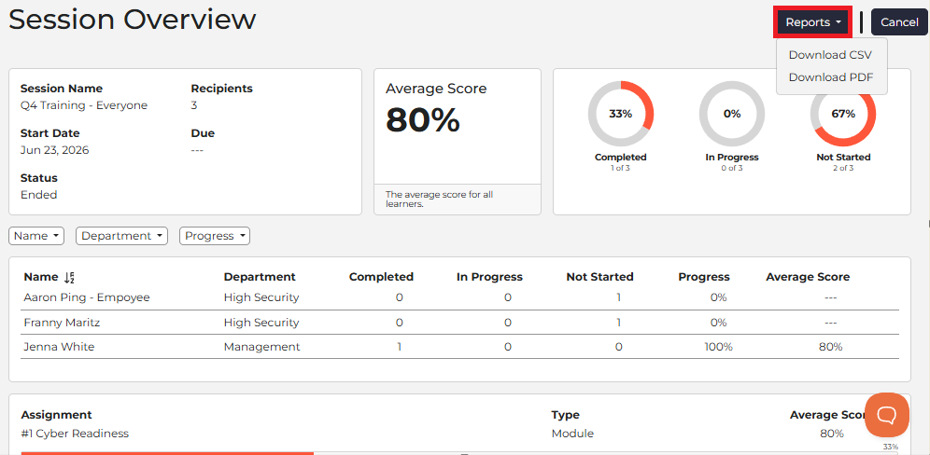Viewport: 930px width, 455px height.
Task: Click the Name column sort icon
Action: coord(69,277)
